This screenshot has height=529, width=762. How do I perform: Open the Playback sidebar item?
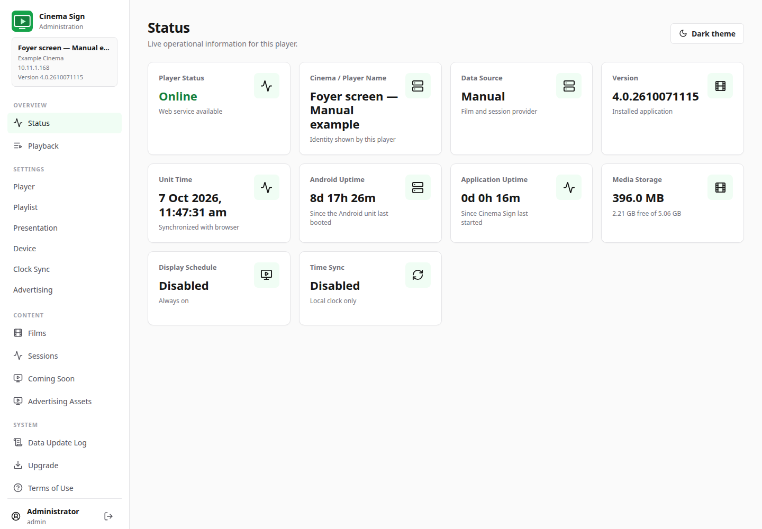[65, 145]
